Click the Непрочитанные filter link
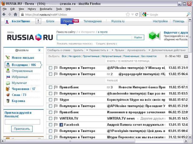Viewport: 193px width, 144px height. [x=111, y=56]
